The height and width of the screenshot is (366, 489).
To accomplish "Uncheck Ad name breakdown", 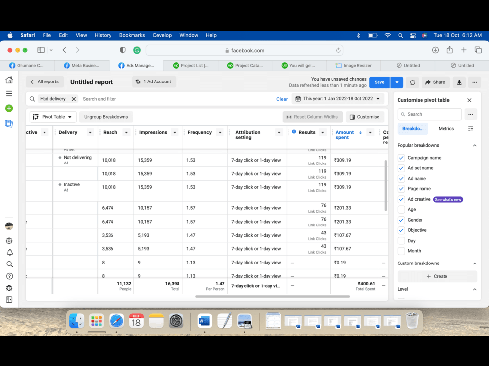I will [x=401, y=179].
